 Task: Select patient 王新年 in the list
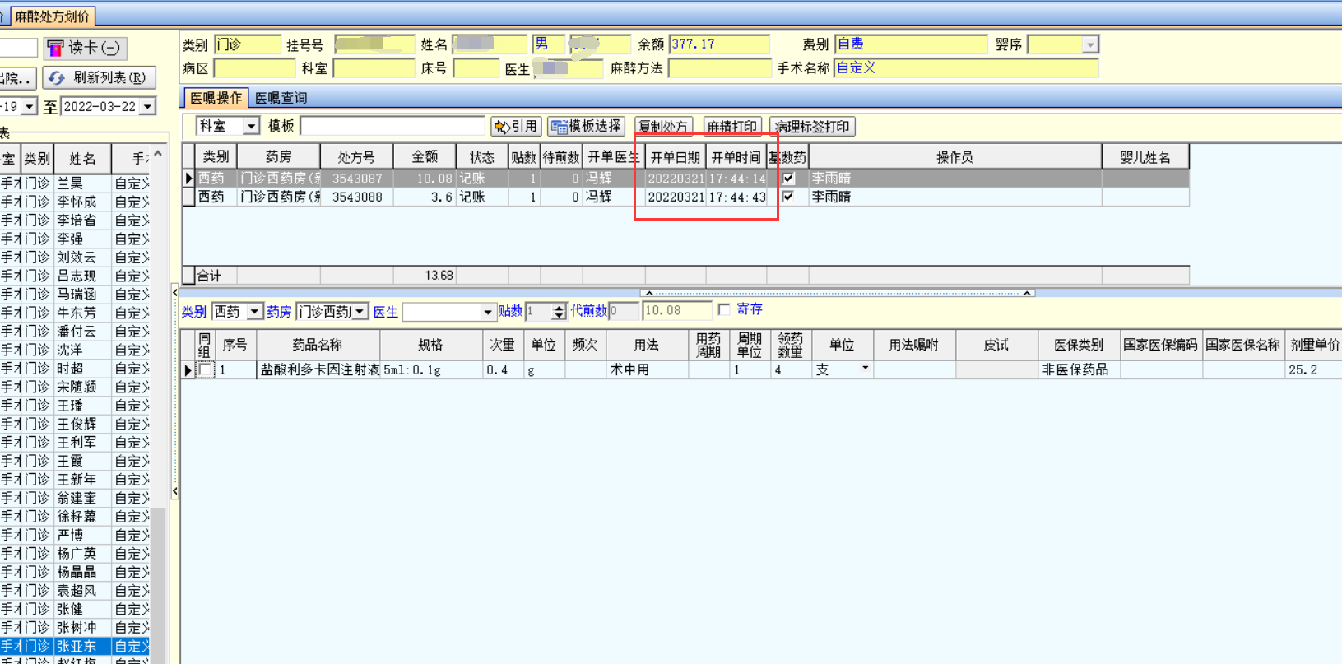[77, 480]
